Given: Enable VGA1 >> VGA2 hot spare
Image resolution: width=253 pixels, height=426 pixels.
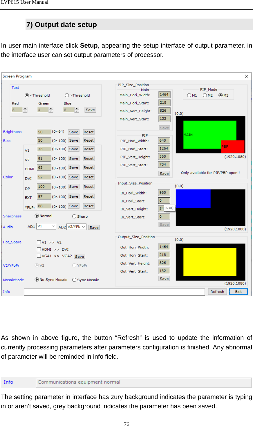Looking at the screenshot, I should pyautogui.click(x=39, y=256).
